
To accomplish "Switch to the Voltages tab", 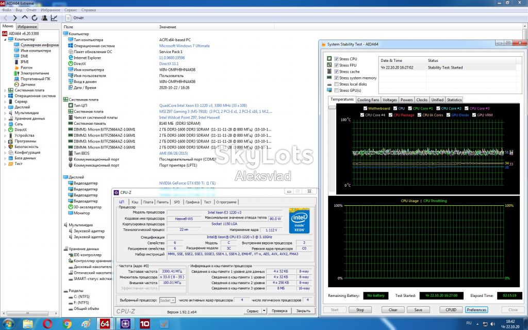I will pyautogui.click(x=390, y=100).
